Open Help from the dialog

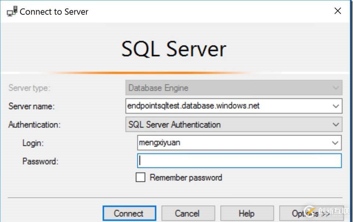point(247,213)
